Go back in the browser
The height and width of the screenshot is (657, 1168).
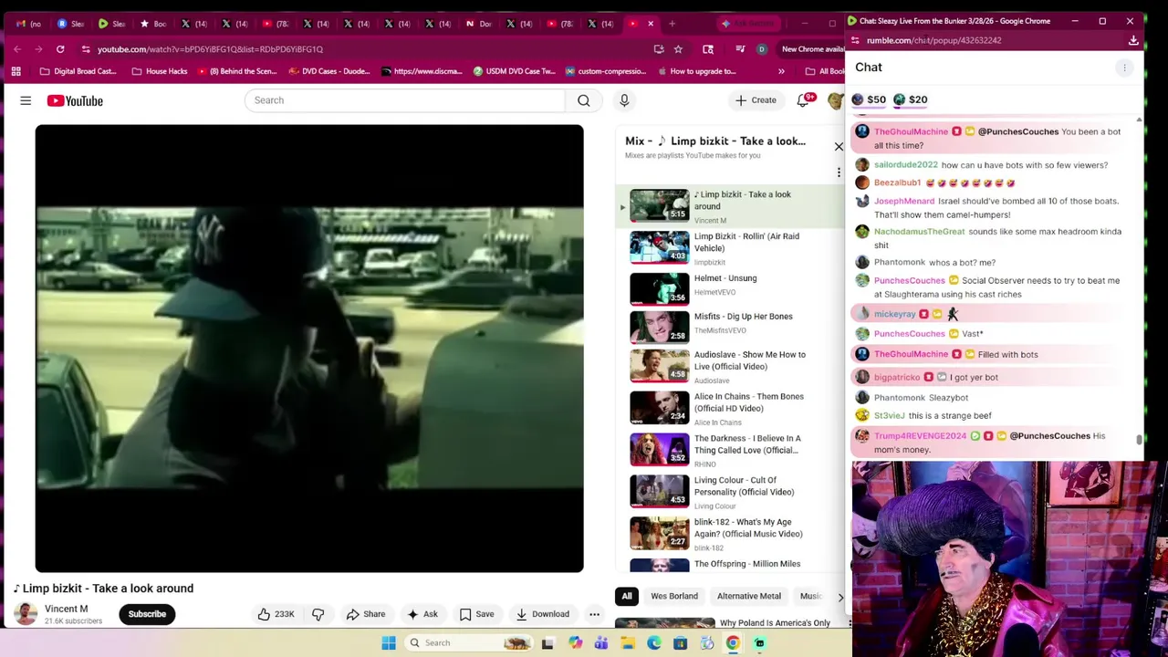[16, 49]
